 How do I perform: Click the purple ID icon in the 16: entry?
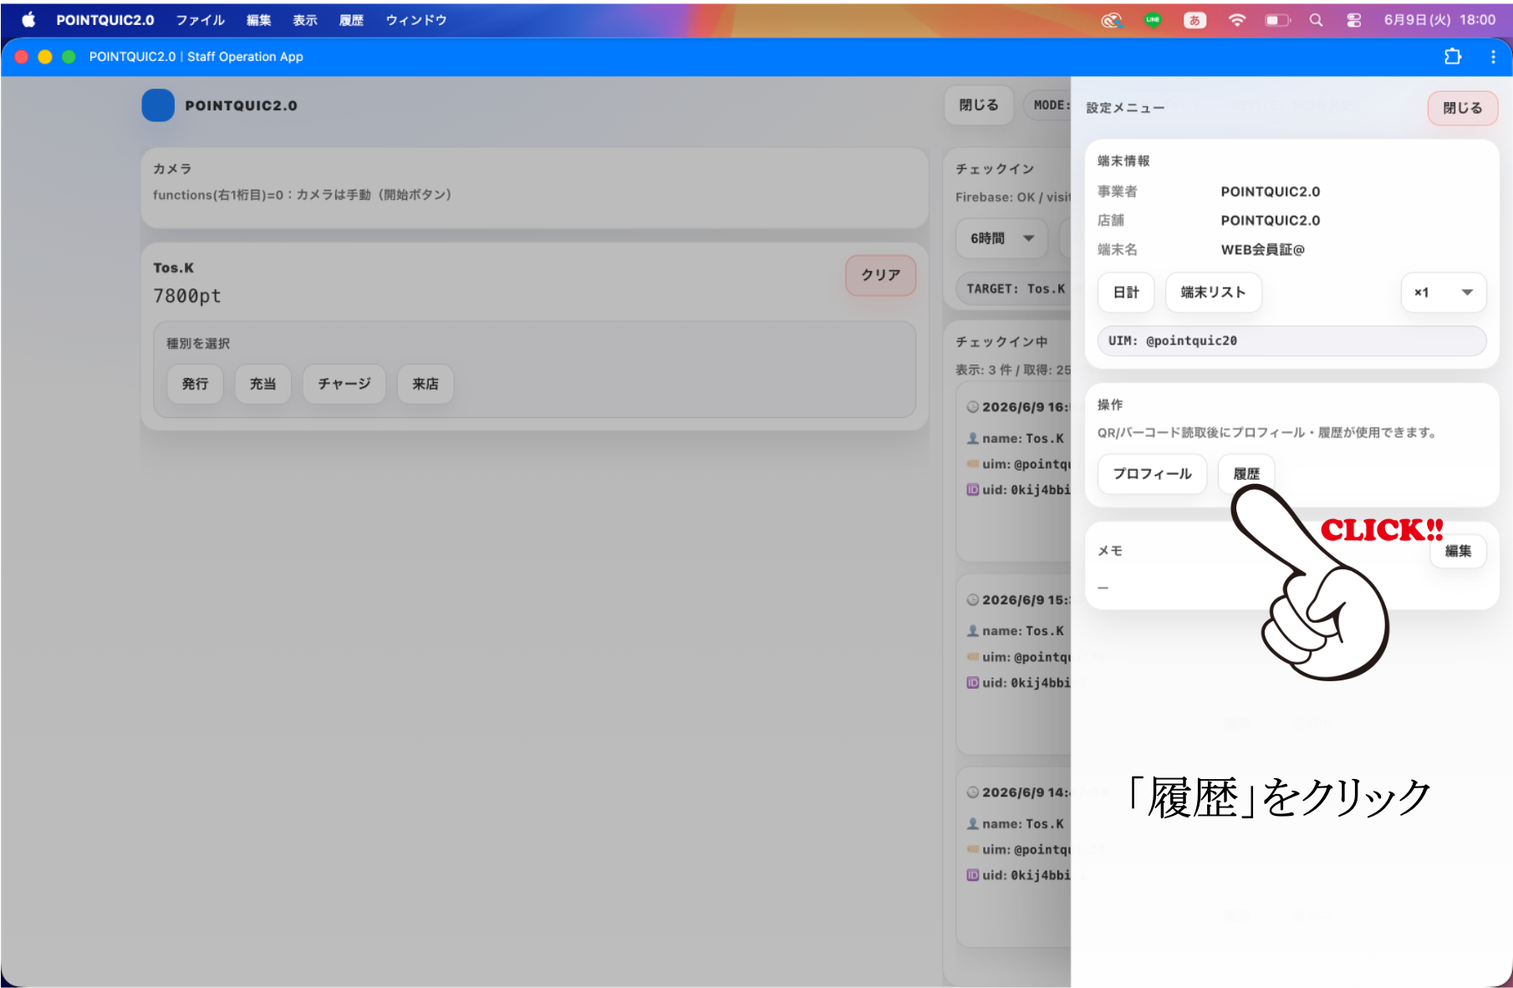click(x=973, y=490)
